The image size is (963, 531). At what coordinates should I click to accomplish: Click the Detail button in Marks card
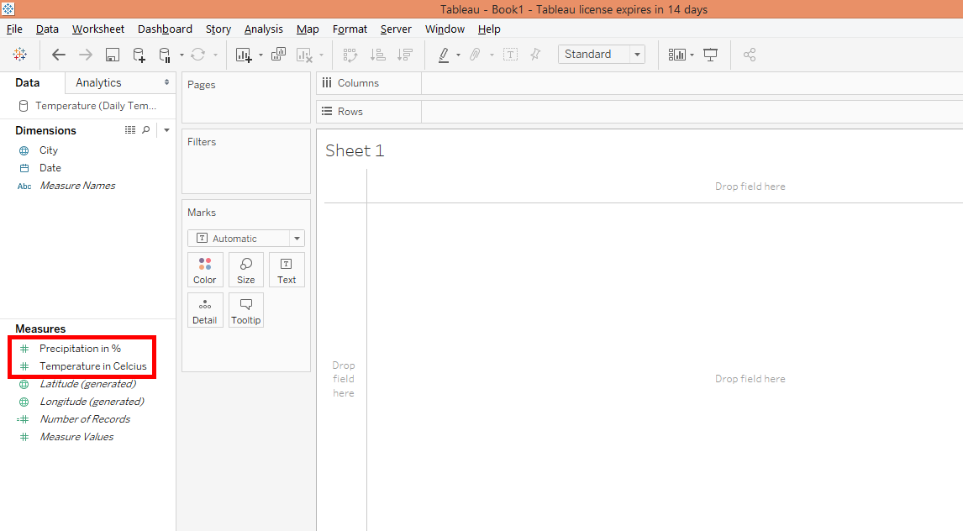(x=204, y=310)
